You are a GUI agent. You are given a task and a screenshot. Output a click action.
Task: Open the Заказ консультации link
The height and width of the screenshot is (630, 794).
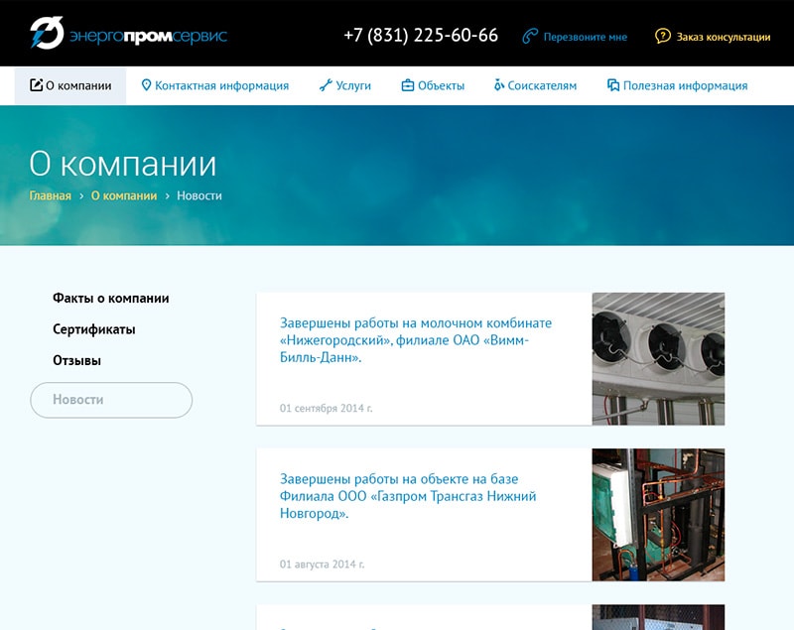723,37
